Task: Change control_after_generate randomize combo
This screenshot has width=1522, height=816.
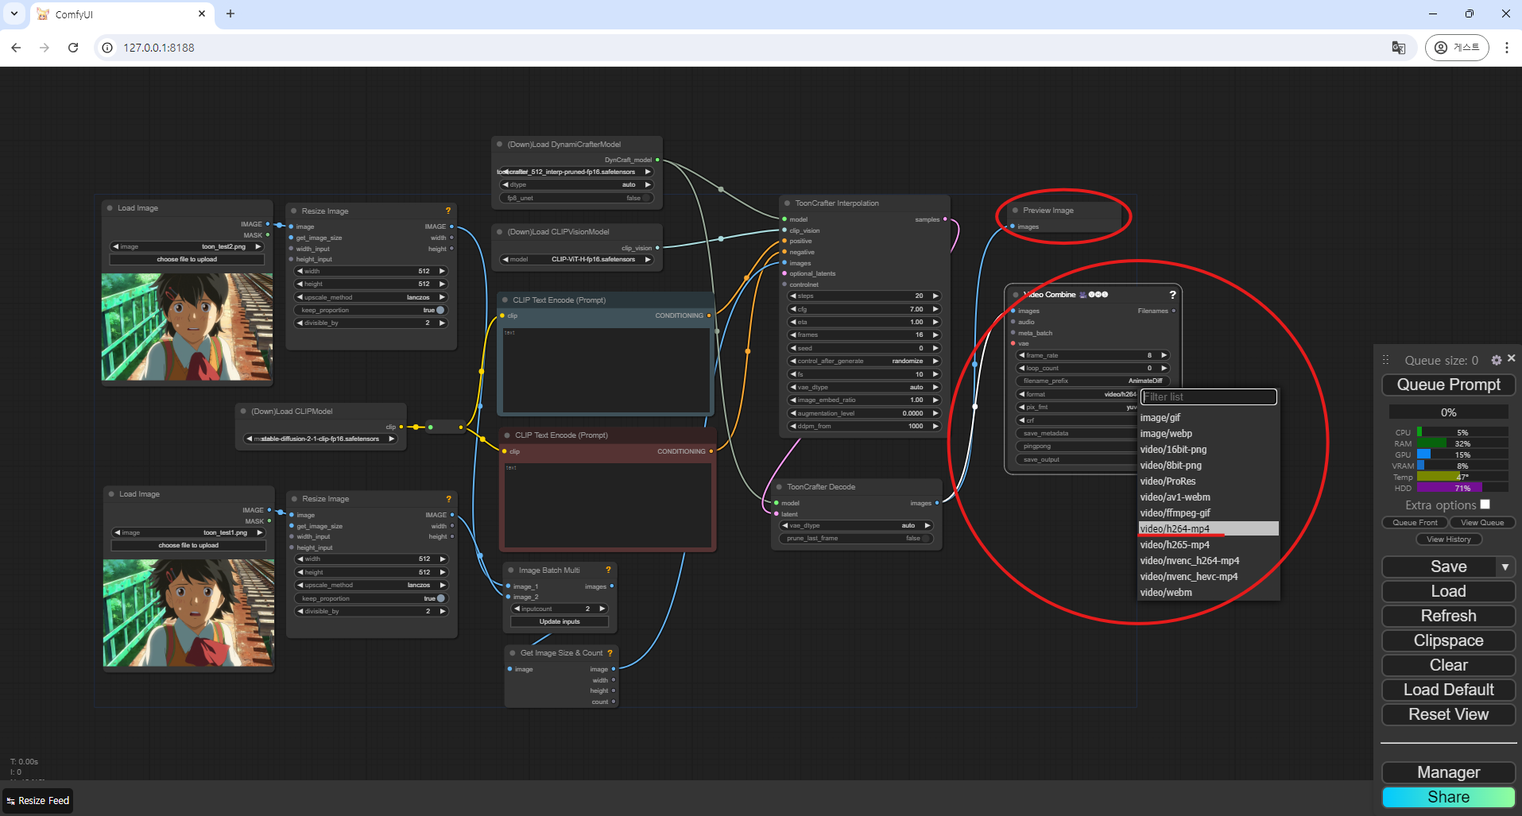Action: [x=864, y=361]
